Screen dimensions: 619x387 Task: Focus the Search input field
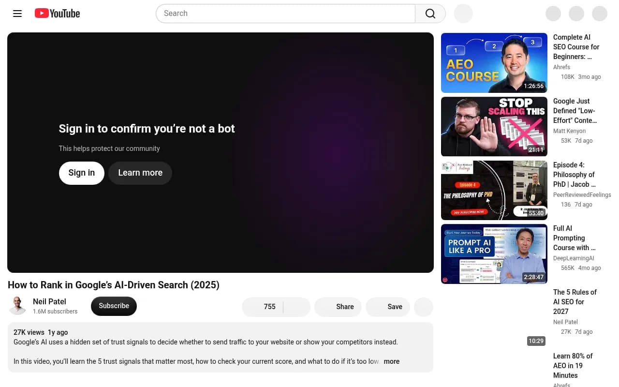pyautogui.click(x=286, y=14)
